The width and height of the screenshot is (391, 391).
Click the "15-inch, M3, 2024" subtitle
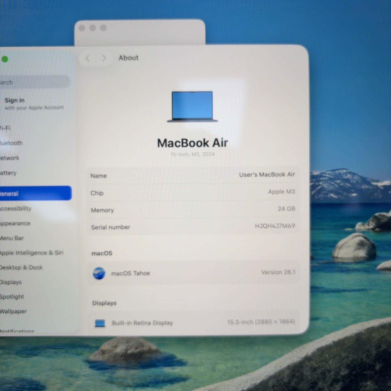coord(192,154)
